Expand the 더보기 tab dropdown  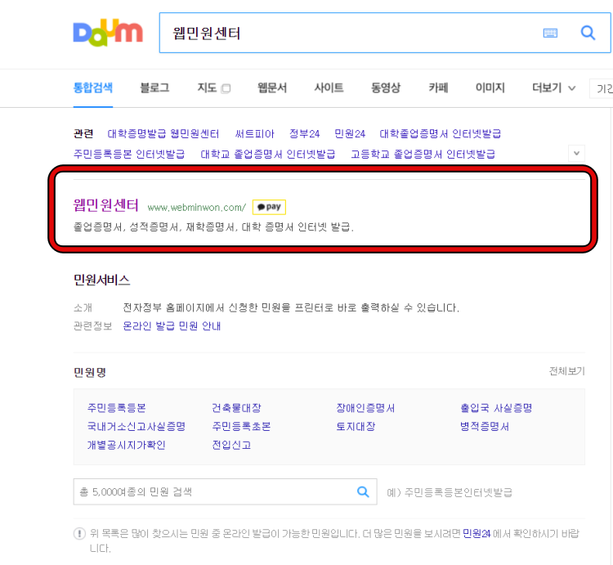(x=553, y=88)
